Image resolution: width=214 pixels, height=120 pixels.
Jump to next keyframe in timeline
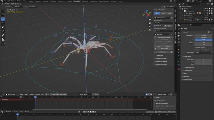(x=93, y=112)
